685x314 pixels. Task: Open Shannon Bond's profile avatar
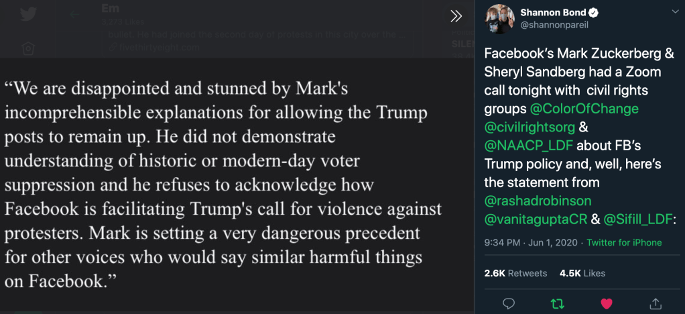point(499,19)
